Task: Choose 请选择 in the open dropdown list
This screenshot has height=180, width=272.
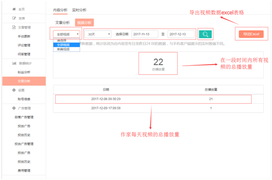Action: pos(66,40)
